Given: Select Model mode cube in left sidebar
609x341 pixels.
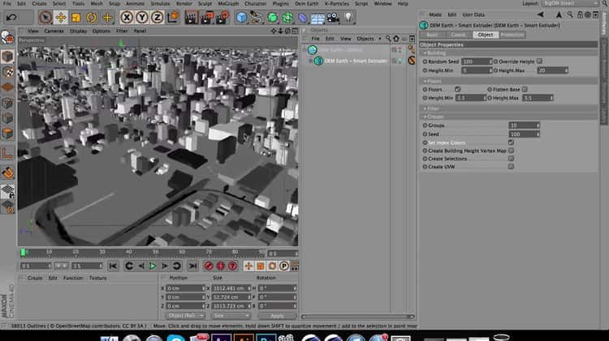Looking at the screenshot, I should tap(7, 57).
